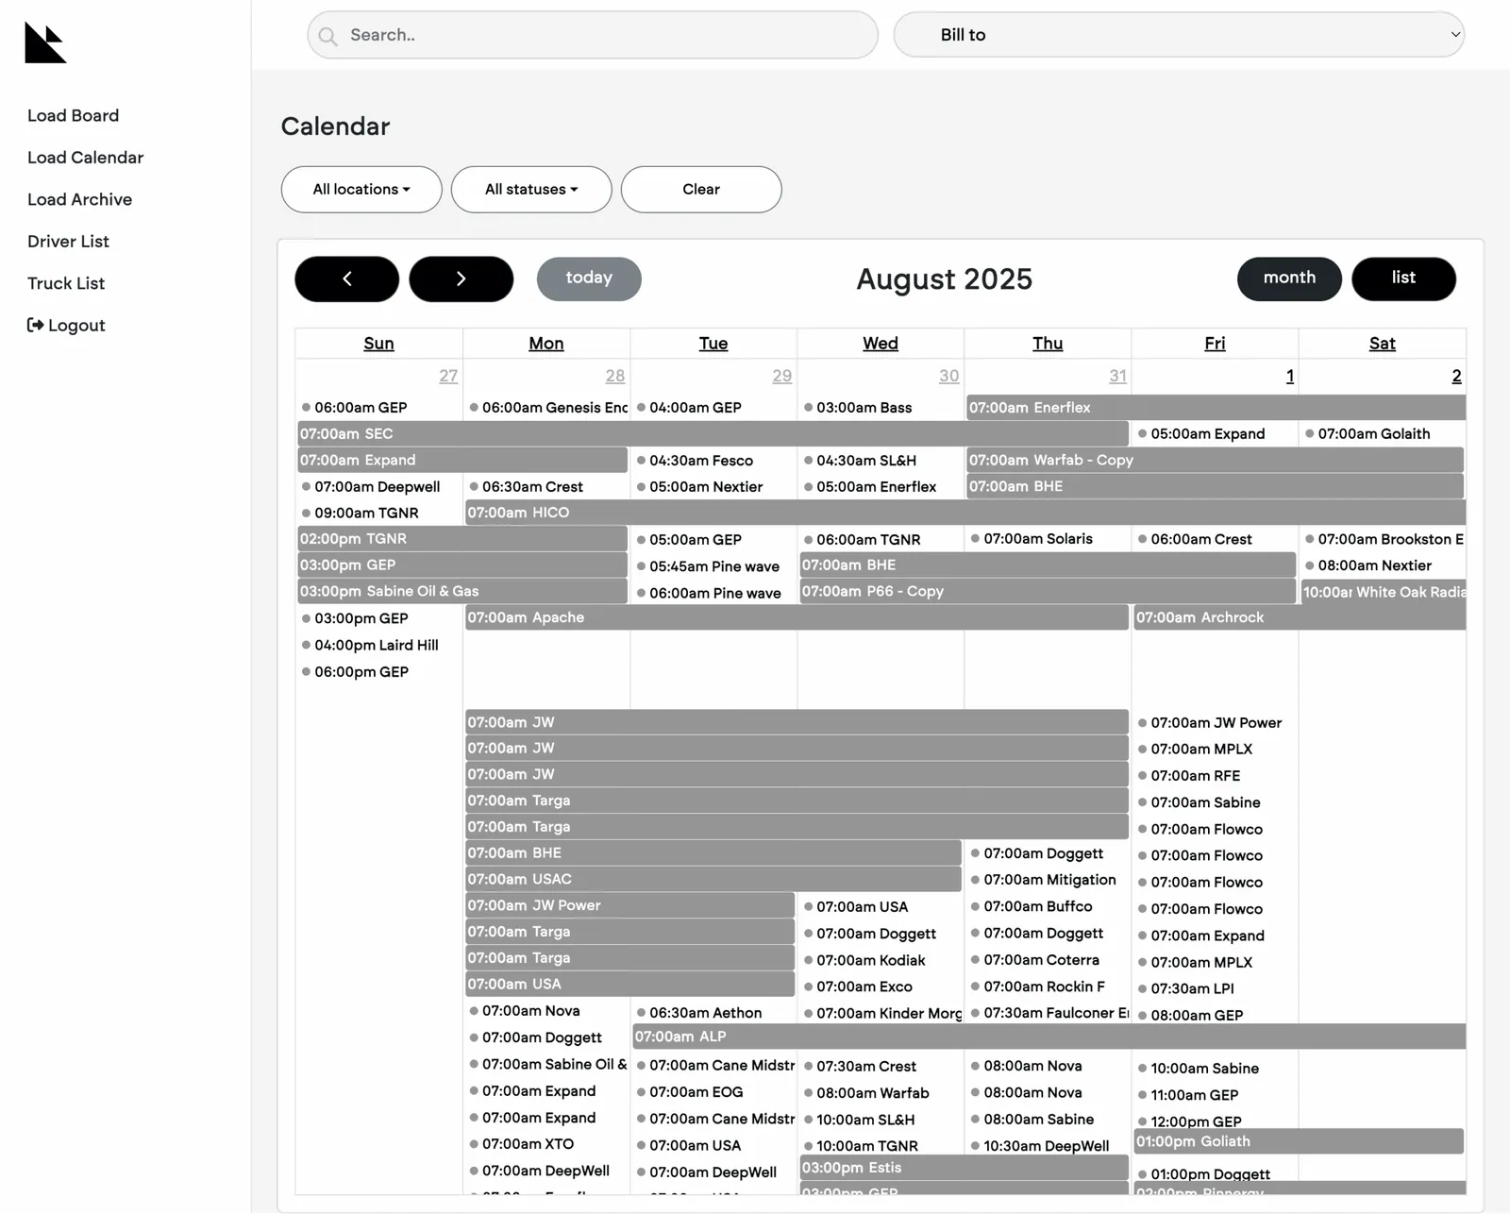The image size is (1510, 1214).
Task: Focus the Search input field
Action: click(x=593, y=35)
